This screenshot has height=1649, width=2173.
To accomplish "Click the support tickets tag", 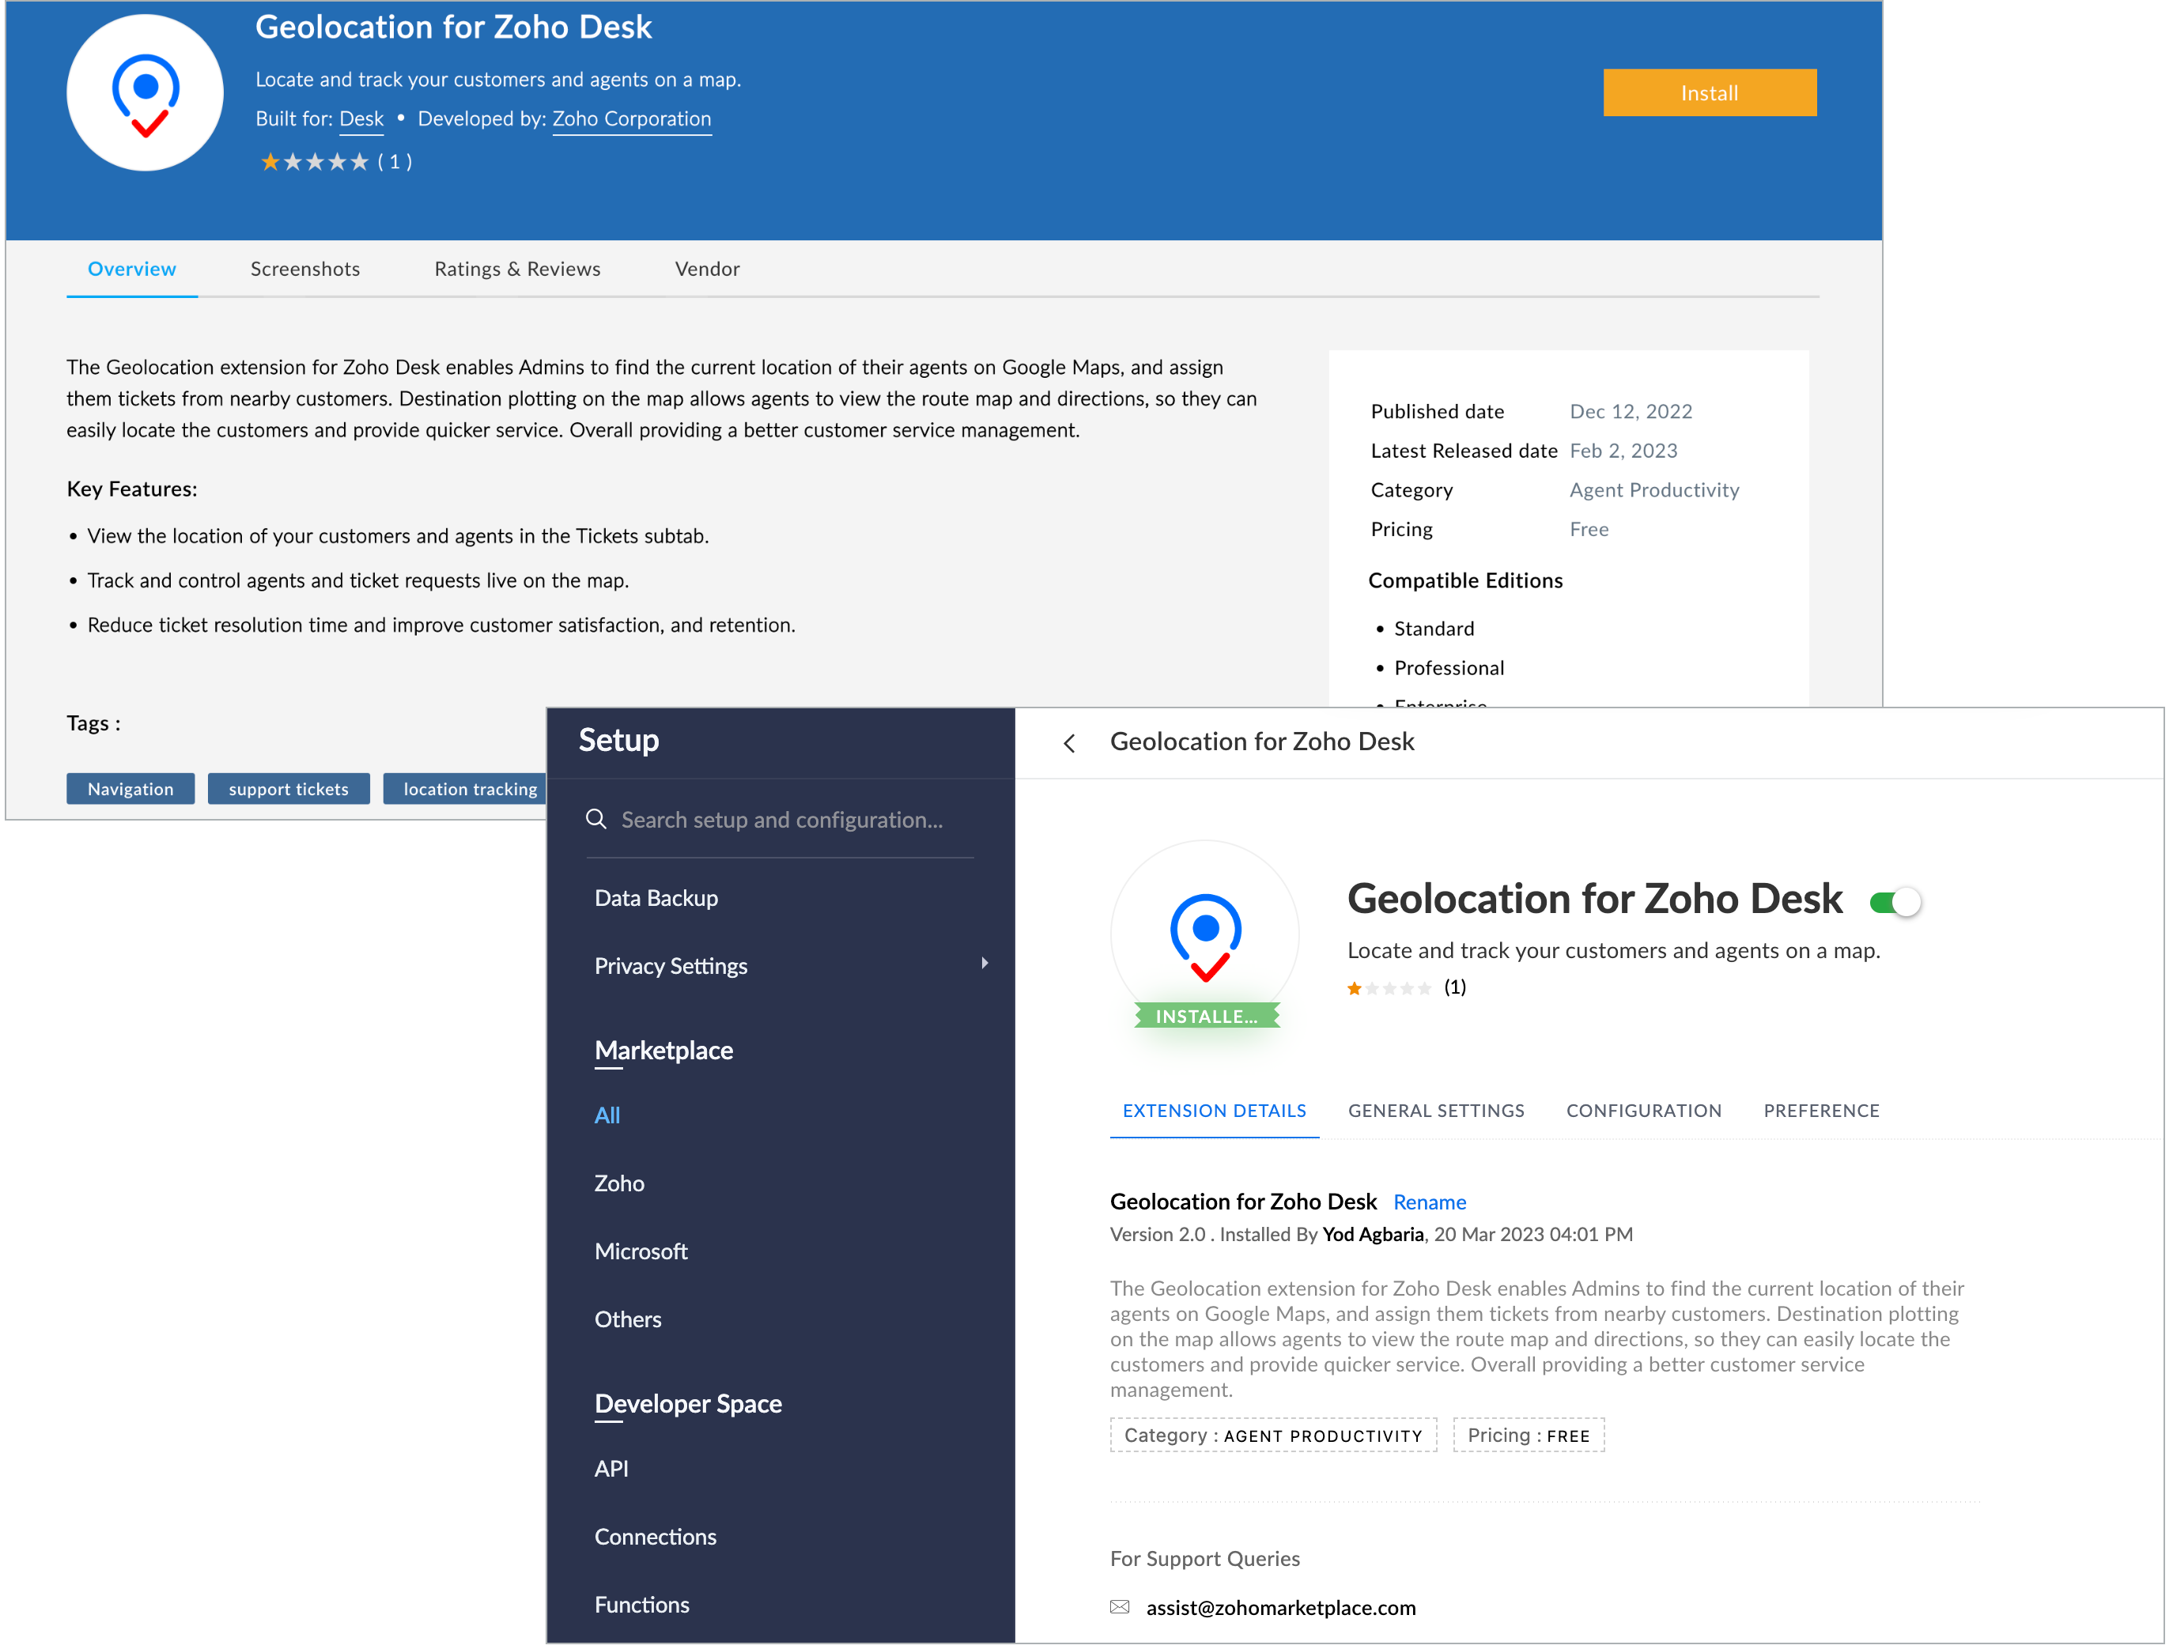I will (288, 789).
